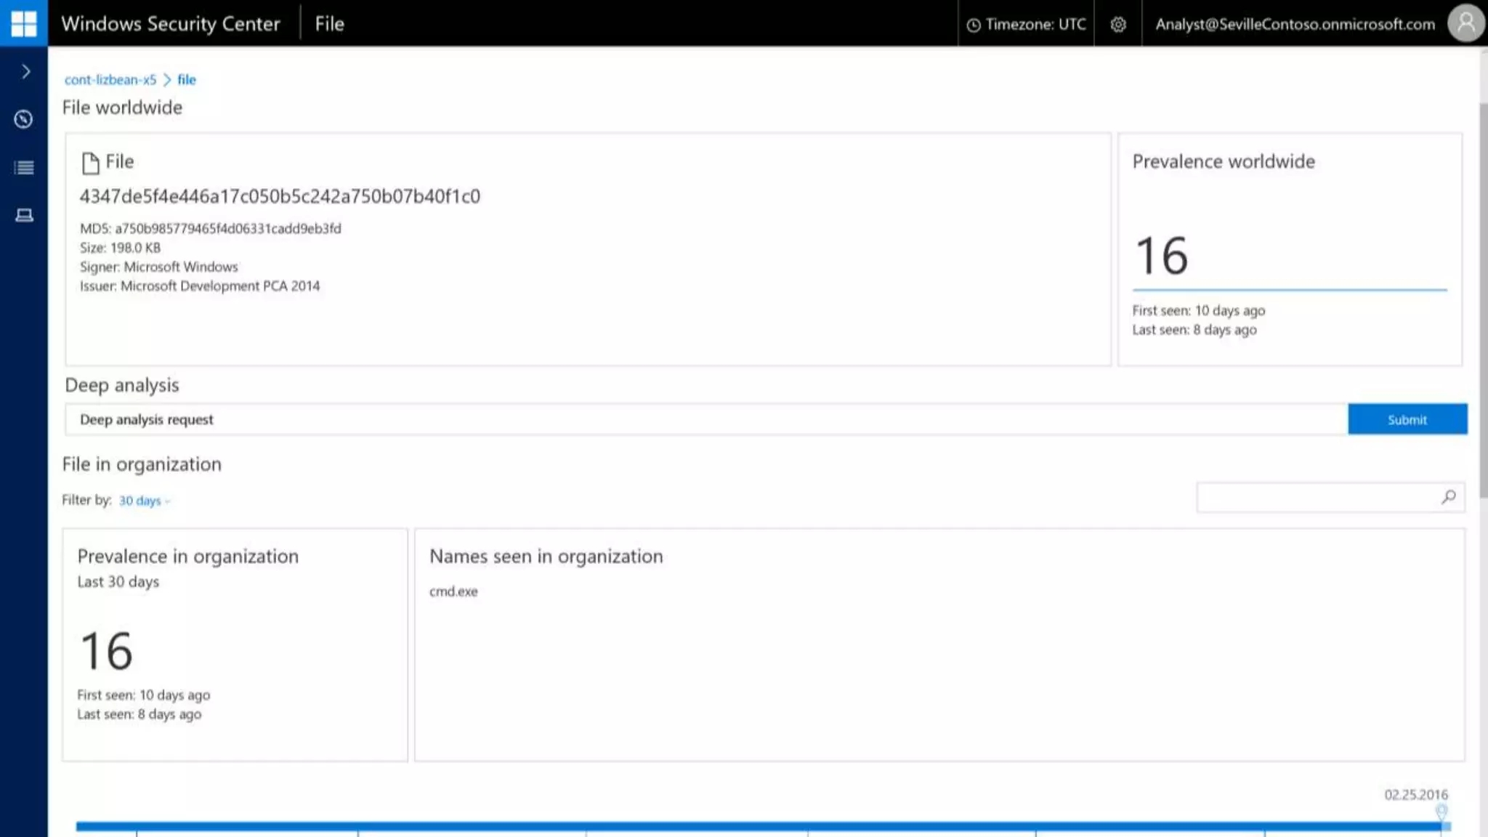Screen dimensions: 1488x837
Task: Open the user avatar profile icon
Action: [1465, 23]
